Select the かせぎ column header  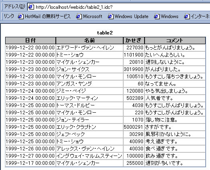[134, 40]
